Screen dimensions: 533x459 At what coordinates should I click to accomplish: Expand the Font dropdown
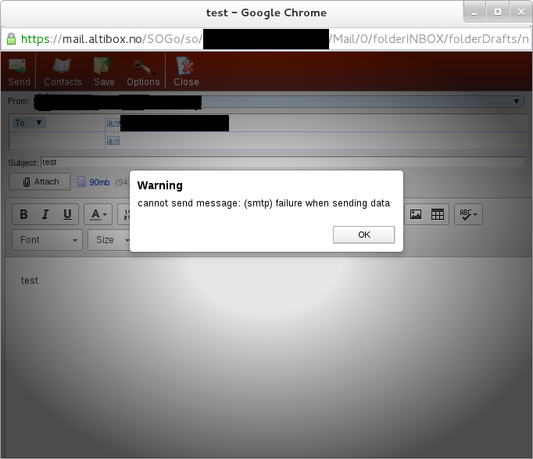point(48,240)
